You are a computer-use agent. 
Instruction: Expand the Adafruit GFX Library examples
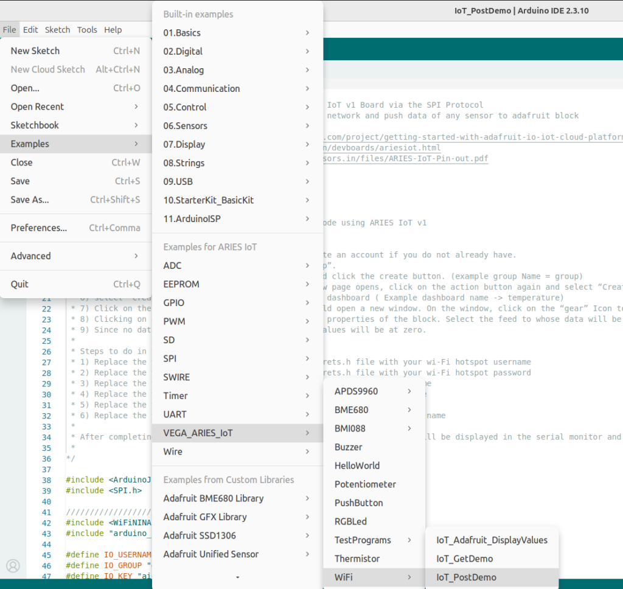[x=237, y=517]
